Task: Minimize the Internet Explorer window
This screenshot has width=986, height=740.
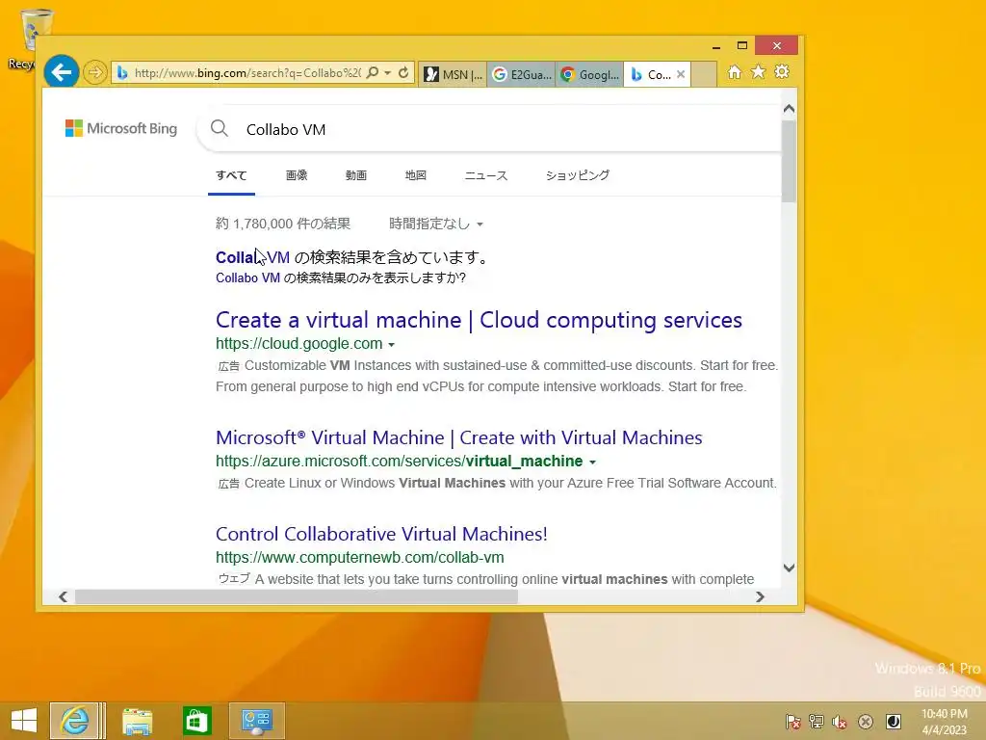Action: 716,46
